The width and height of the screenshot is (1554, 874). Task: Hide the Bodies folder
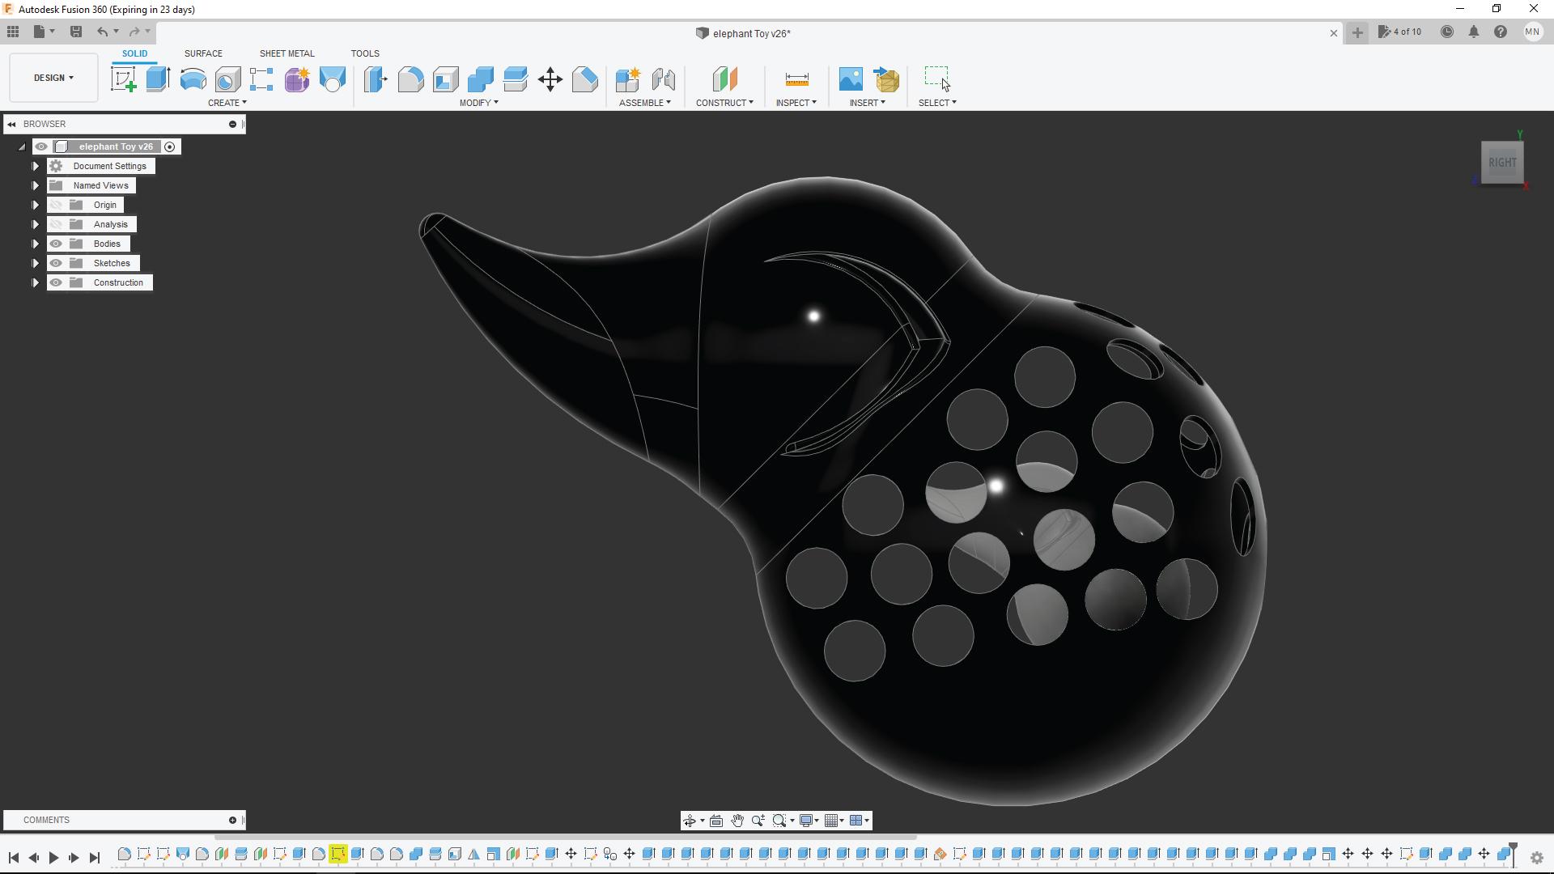(x=56, y=243)
